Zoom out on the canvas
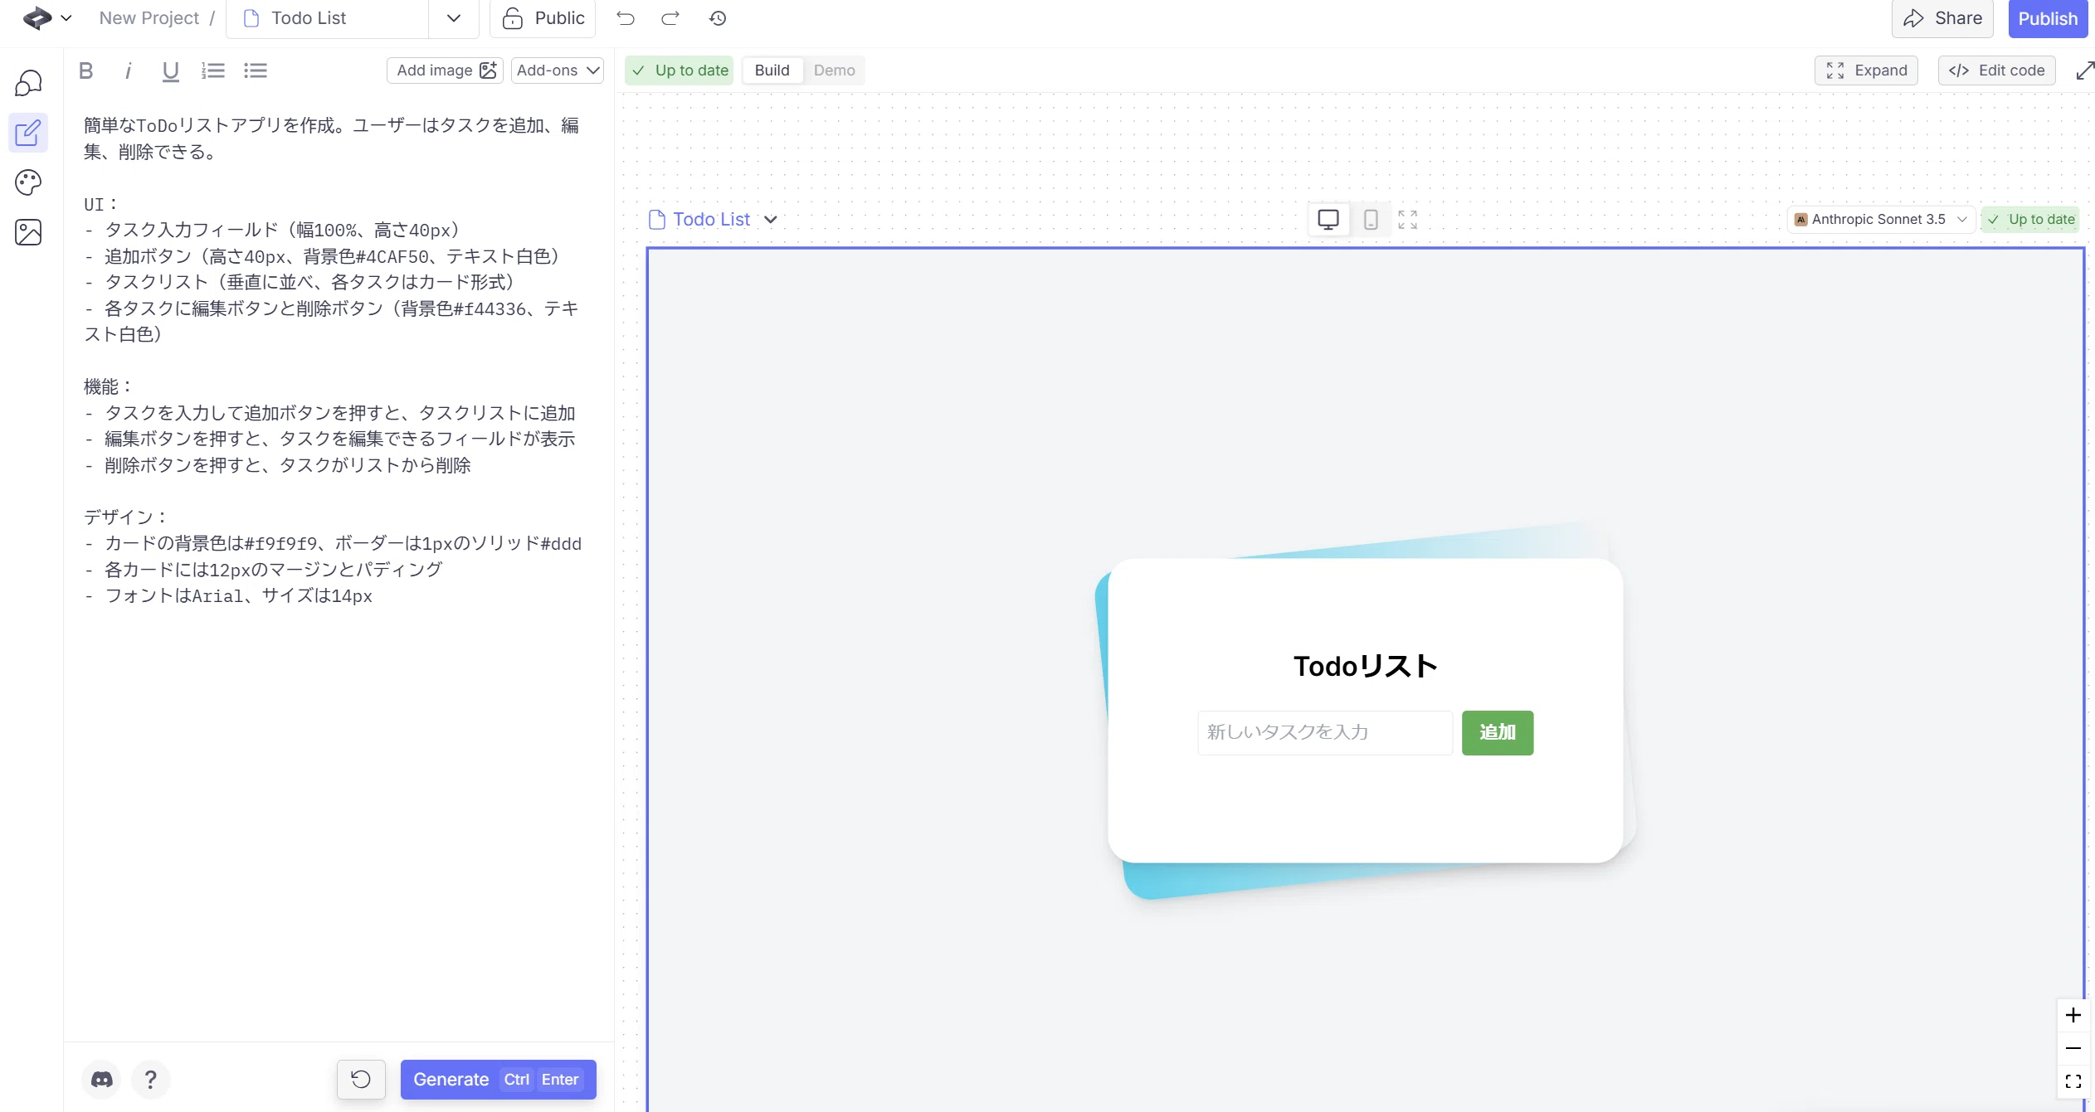Image resolution: width=2095 pixels, height=1112 pixels. click(x=2073, y=1048)
